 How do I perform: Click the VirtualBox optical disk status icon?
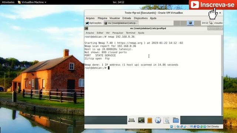[175, 126]
